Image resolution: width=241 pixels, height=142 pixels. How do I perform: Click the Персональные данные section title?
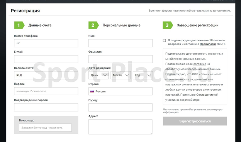point(121,25)
